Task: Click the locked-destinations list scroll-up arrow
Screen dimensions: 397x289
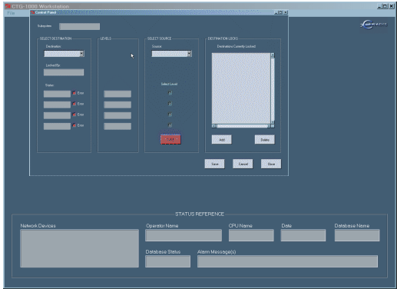Action: (x=273, y=55)
